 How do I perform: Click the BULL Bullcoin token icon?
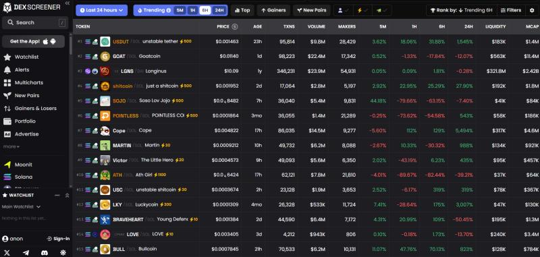[105, 249]
